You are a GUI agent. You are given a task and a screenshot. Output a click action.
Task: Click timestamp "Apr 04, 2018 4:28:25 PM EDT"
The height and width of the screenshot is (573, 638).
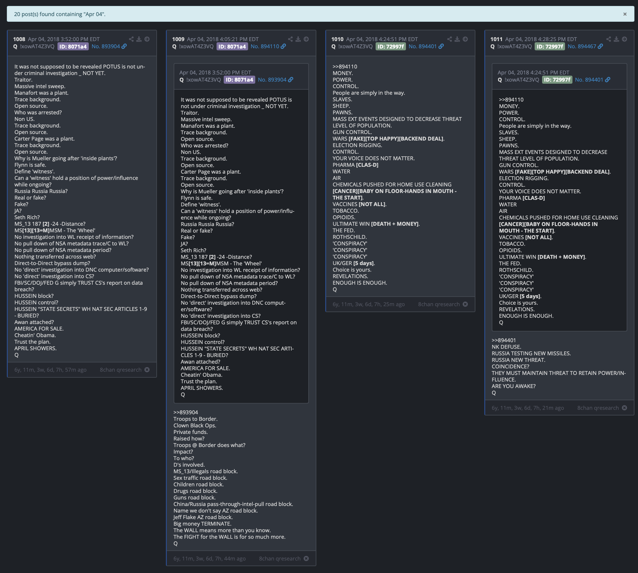pos(541,39)
